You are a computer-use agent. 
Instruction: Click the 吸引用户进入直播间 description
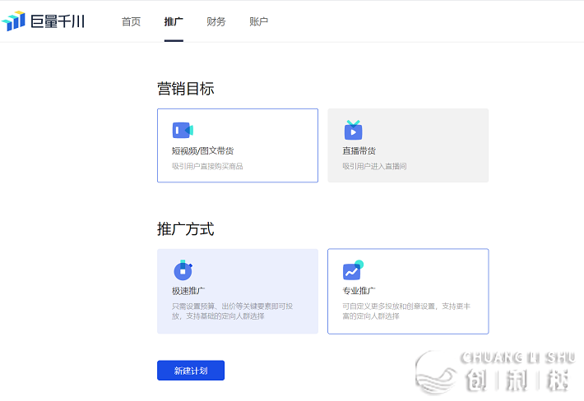[374, 166]
